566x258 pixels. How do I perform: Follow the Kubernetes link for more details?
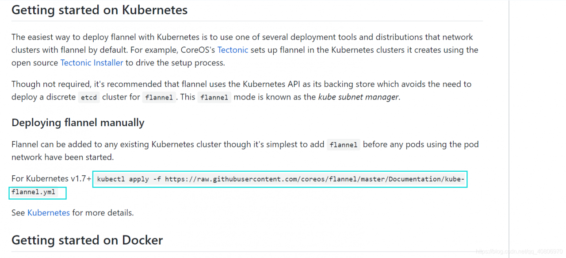(49, 212)
